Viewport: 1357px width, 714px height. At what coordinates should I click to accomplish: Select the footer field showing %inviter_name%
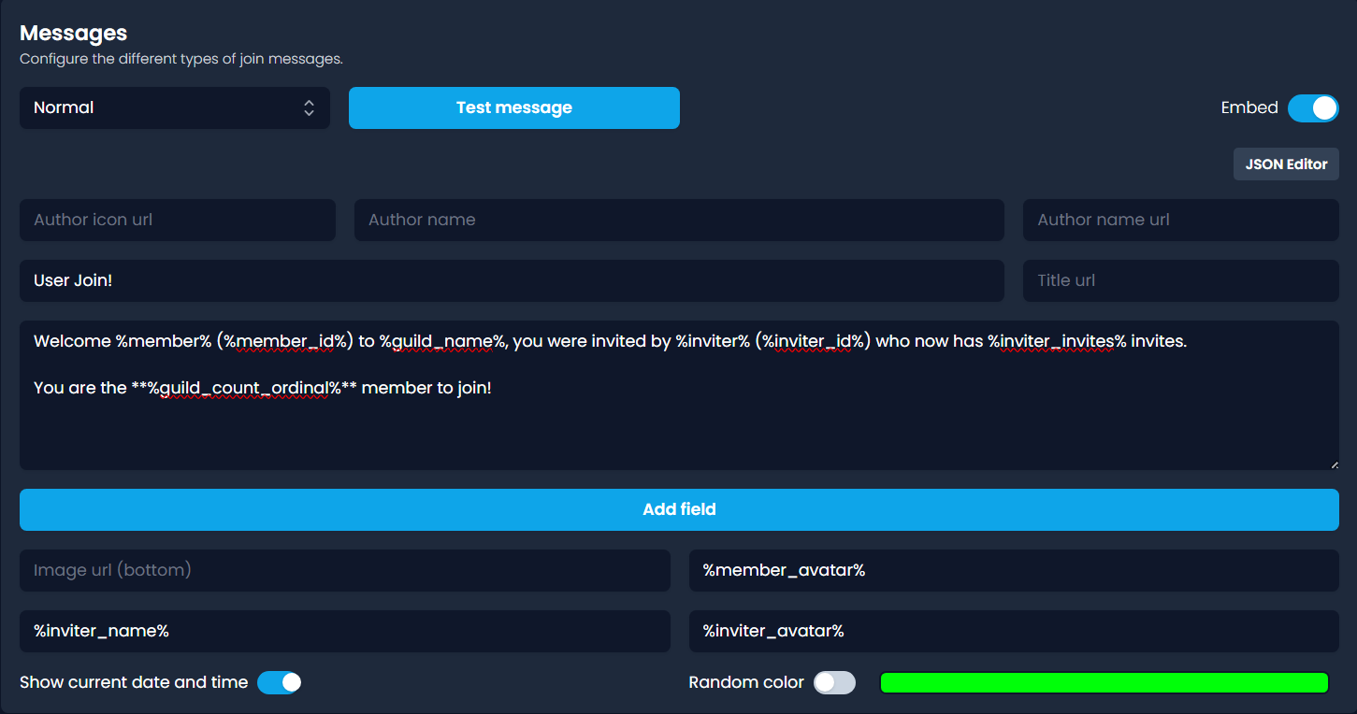point(344,631)
